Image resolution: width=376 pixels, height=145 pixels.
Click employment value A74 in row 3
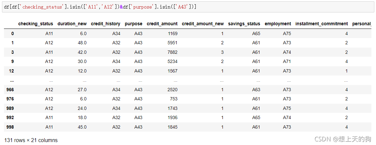pos(287,52)
